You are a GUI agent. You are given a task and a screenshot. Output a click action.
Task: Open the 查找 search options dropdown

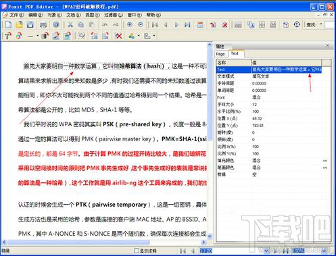pyautogui.click(x=321, y=24)
